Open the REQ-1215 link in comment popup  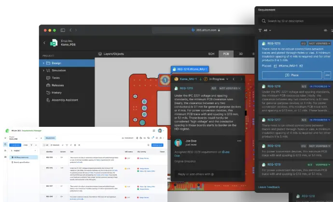(186, 88)
